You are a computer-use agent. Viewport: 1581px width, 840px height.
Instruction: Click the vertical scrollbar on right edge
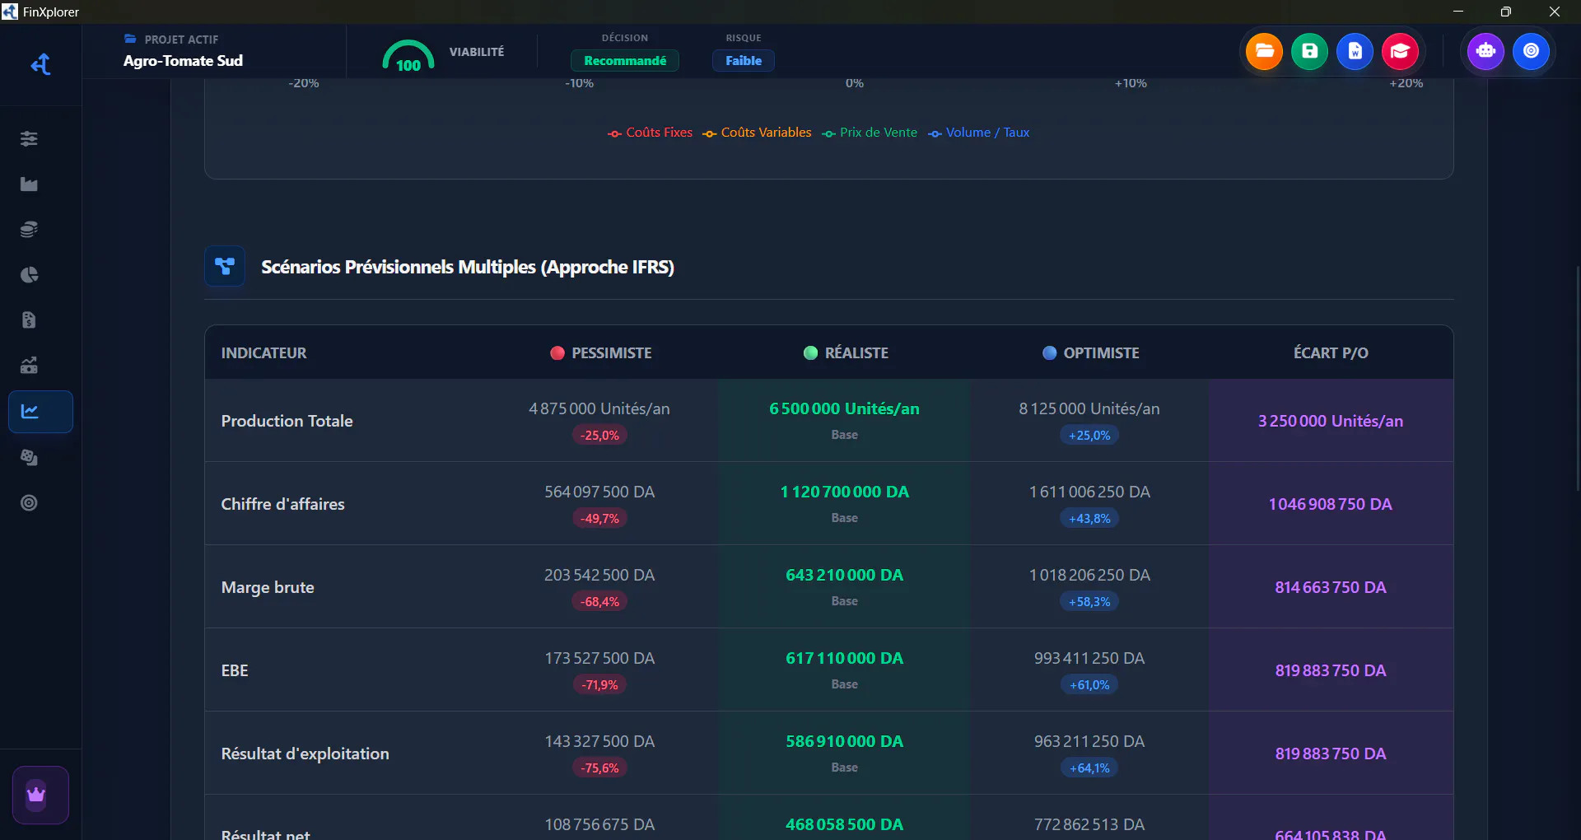click(x=1577, y=379)
